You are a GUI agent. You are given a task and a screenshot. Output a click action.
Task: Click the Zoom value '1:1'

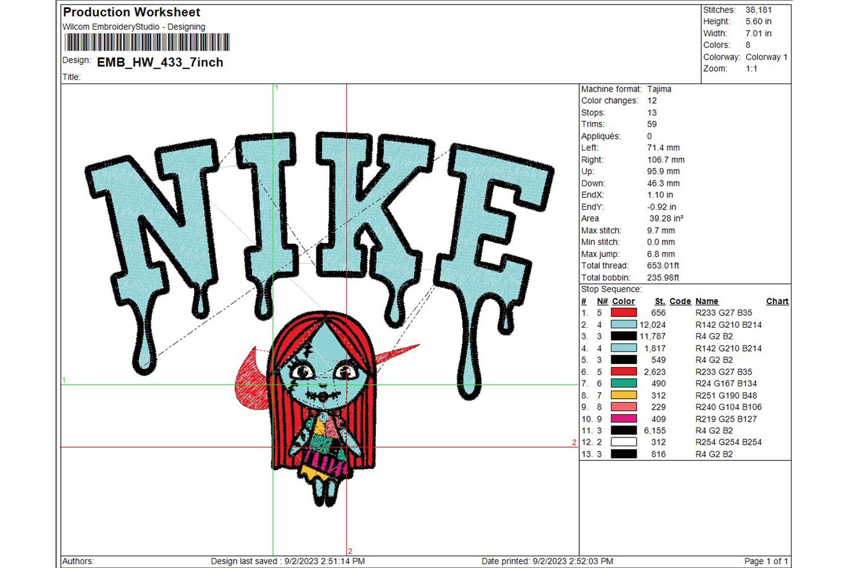pos(751,68)
